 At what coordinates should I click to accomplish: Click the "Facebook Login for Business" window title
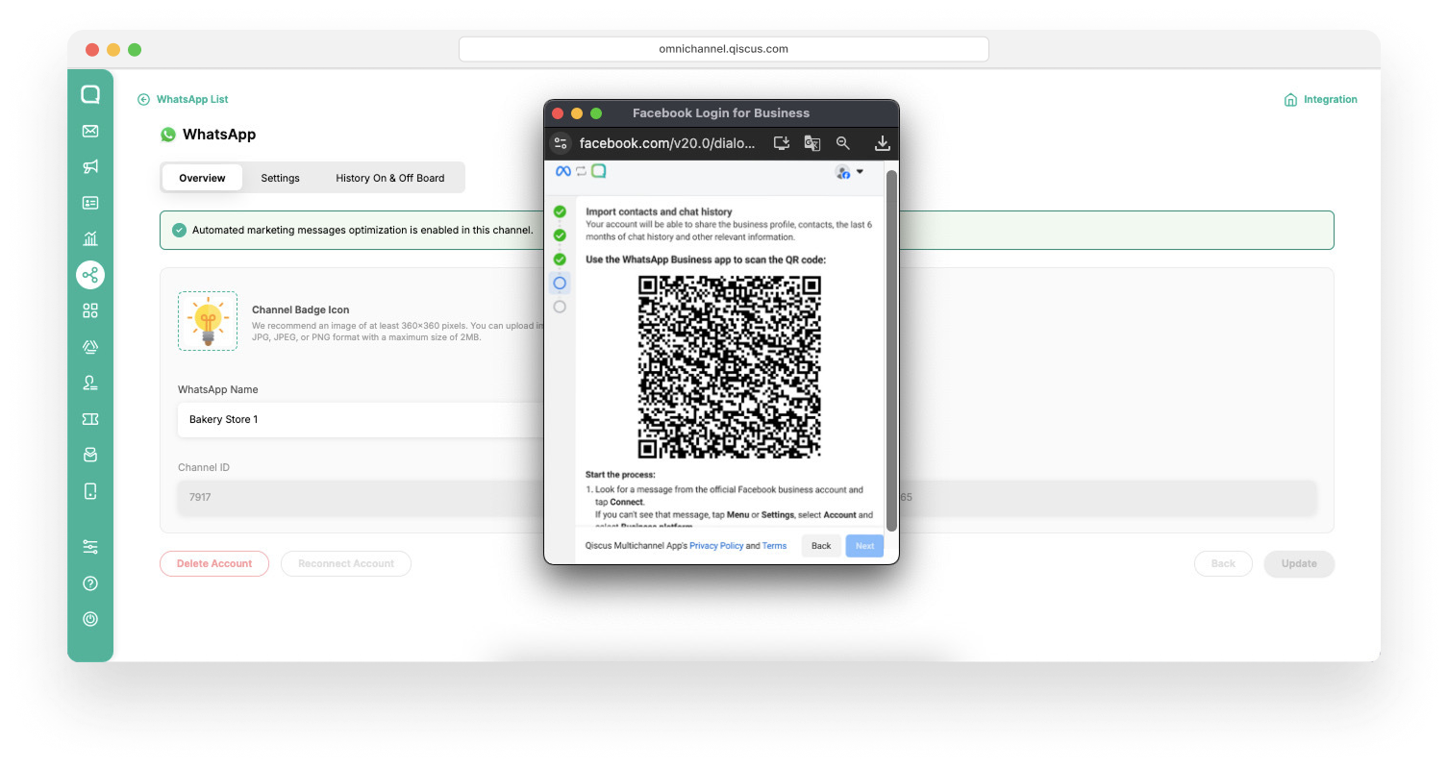pos(721,112)
